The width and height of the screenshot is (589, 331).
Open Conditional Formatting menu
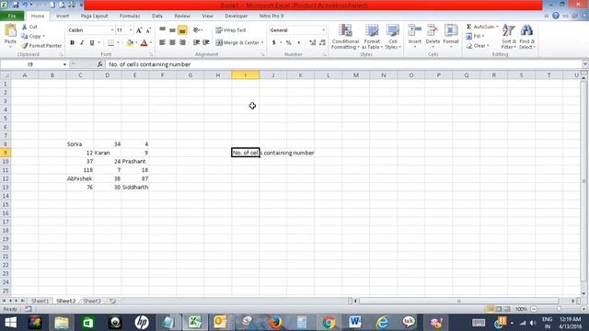(345, 37)
